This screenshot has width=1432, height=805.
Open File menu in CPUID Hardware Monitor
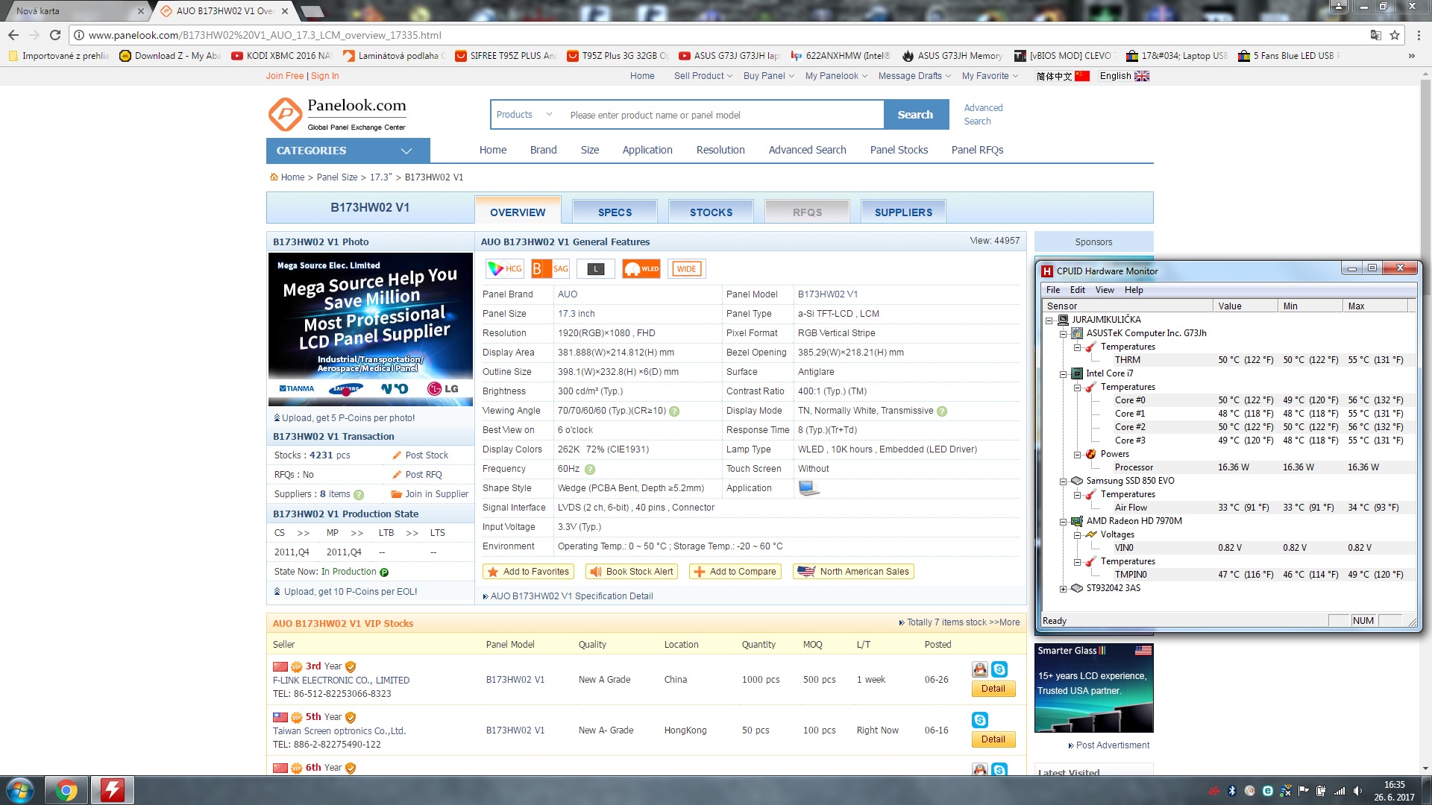[1053, 290]
